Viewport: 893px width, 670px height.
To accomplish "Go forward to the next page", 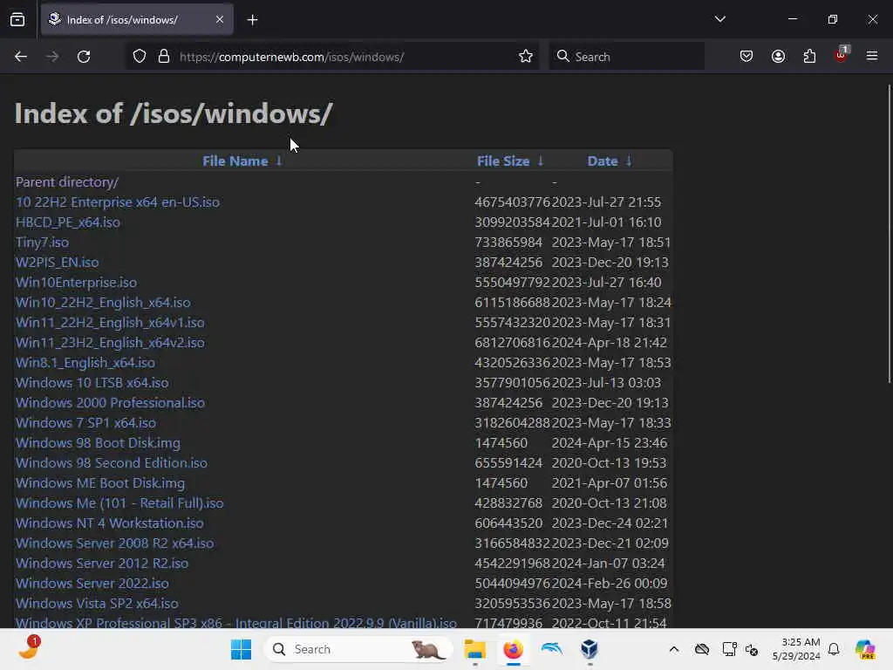I will tap(52, 57).
